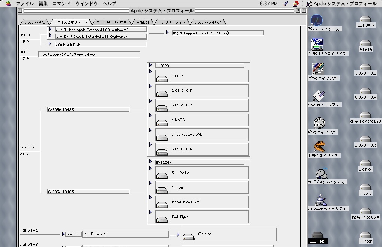Click the elephant alias icon on desktop
The height and width of the screenshot is (247, 382).
tap(321, 173)
